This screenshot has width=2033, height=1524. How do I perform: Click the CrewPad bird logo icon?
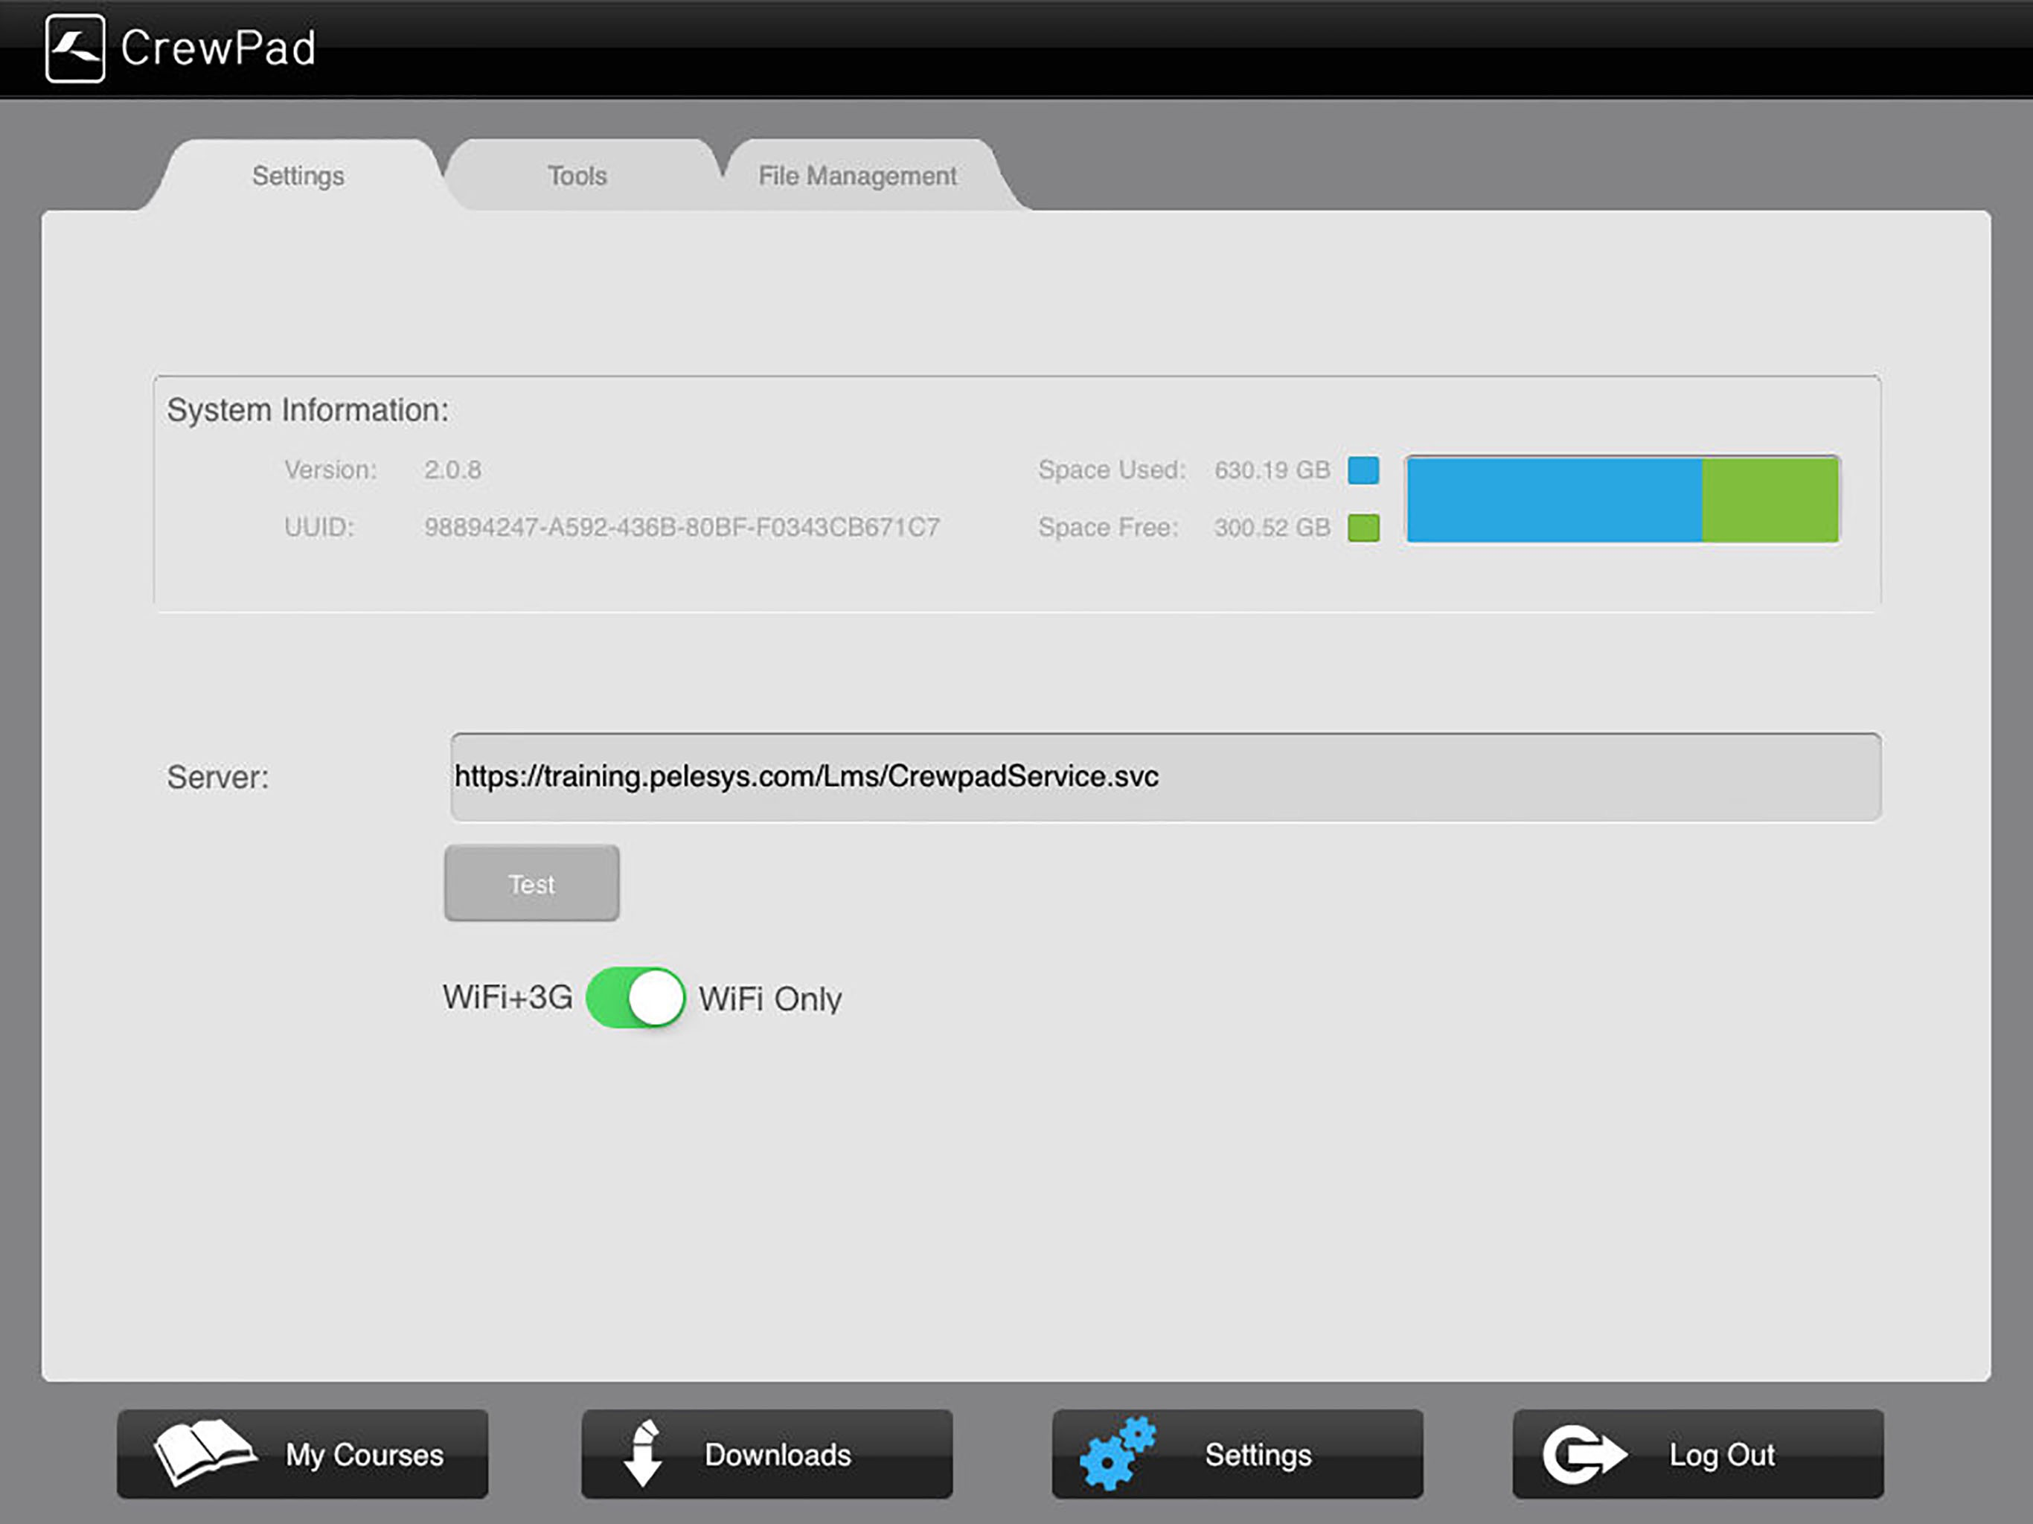tap(74, 48)
